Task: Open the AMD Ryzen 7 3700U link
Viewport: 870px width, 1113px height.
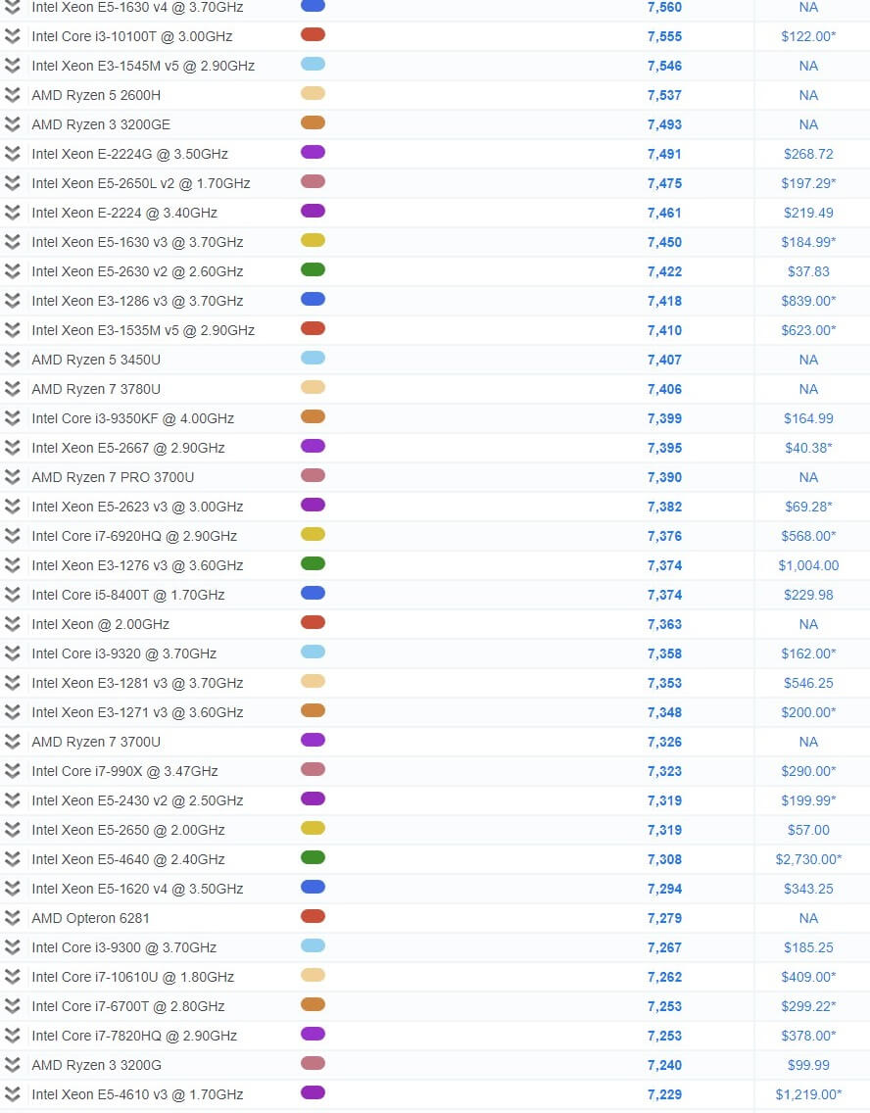Action: (96, 742)
